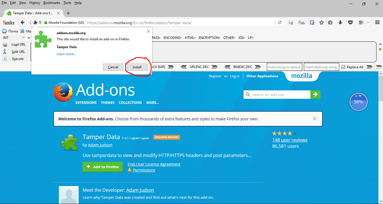Open the Tools menu
This screenshot has width=383, height=204.
pyautogui.click(x=67, y=3)
